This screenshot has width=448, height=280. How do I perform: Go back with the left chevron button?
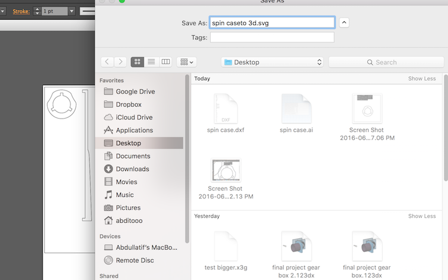coord(107,61)
